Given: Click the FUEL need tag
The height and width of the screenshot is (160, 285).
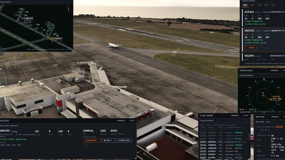Looking at the screenshot, I should coord(3,145).
